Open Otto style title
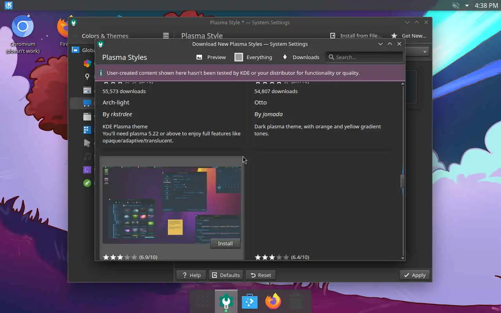 [x=260, y=103]
